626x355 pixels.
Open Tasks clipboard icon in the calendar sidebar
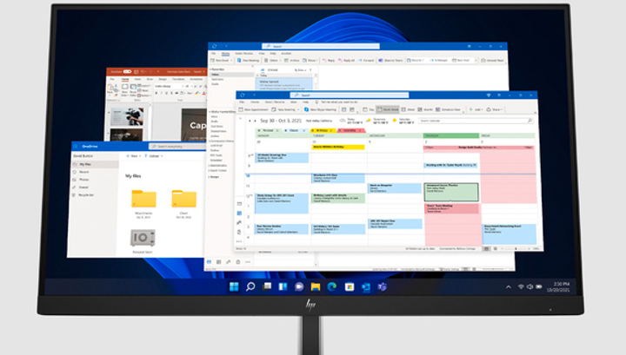(239, 232)
